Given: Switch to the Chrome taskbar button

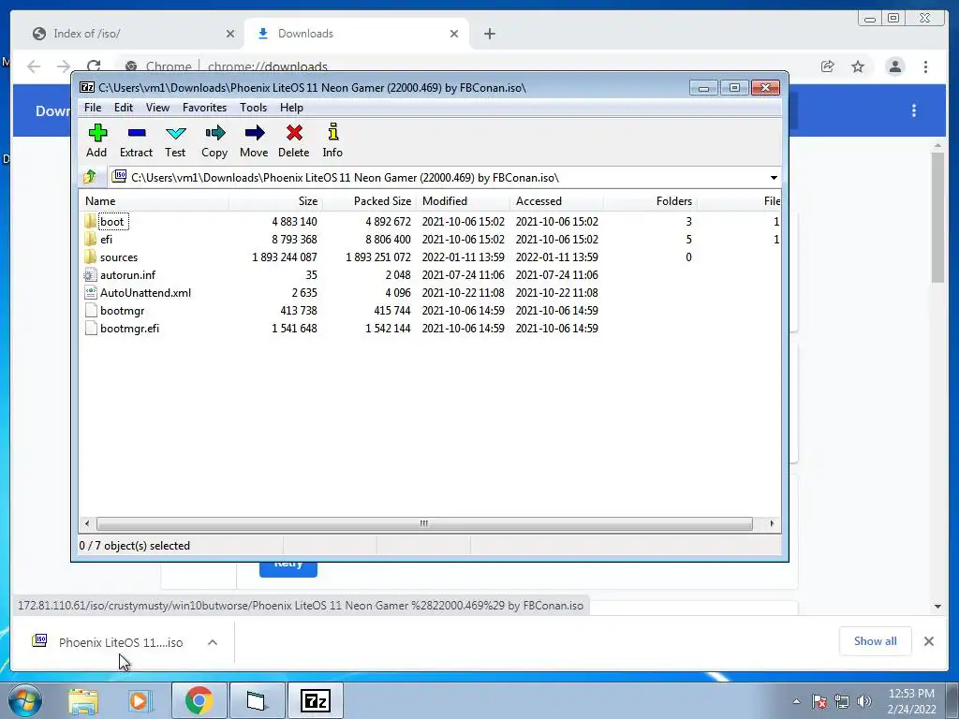Looking at the screenshot, I should click(x=199, y=700).
